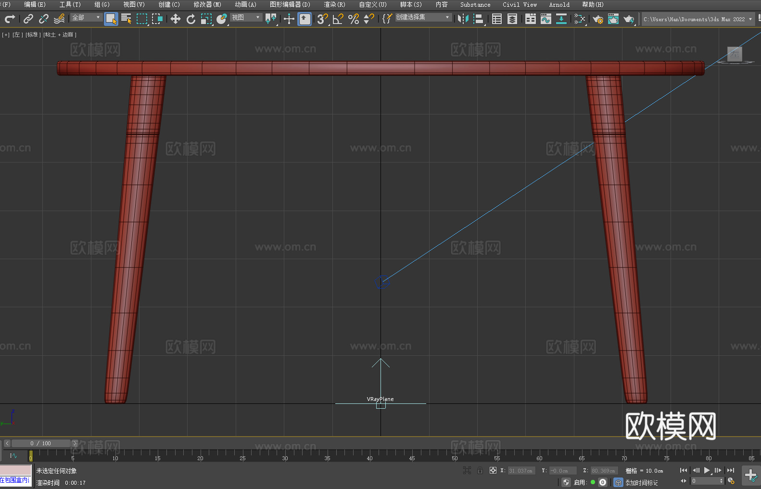Image resolution: width=761 pixels, height=489 pixels.
Task: Step to previous frame
Action: click(x=696, y=470)
